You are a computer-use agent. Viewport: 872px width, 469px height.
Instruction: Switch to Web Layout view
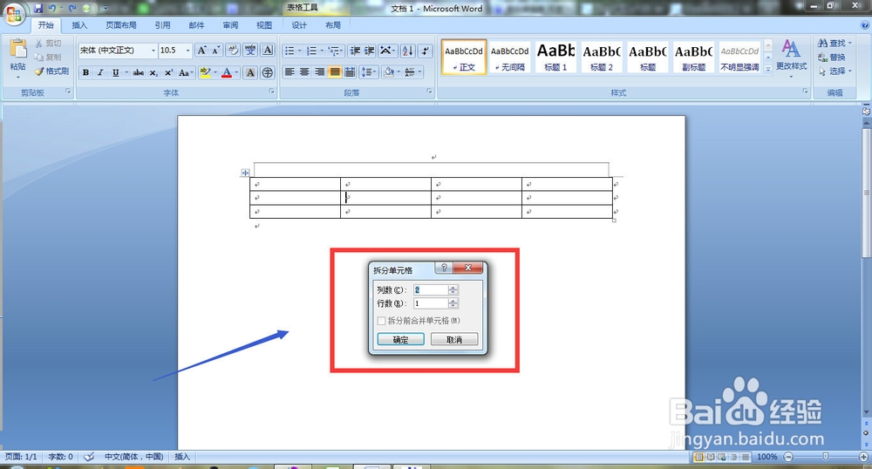[721, 457]
